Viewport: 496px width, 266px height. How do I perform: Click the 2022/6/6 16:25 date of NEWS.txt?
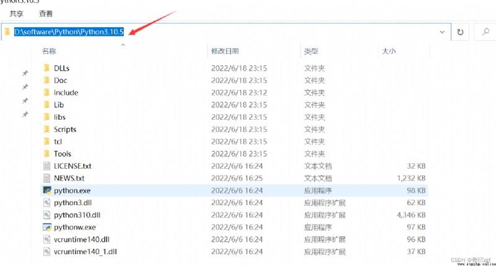coord(237,178)
